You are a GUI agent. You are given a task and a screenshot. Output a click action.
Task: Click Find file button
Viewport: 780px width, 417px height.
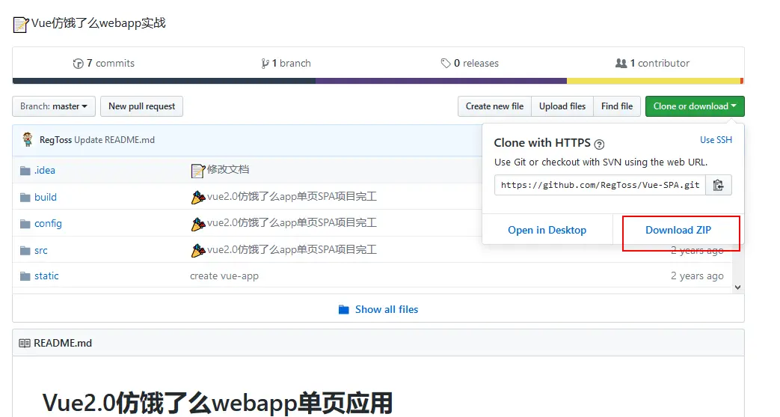(617, 106)
